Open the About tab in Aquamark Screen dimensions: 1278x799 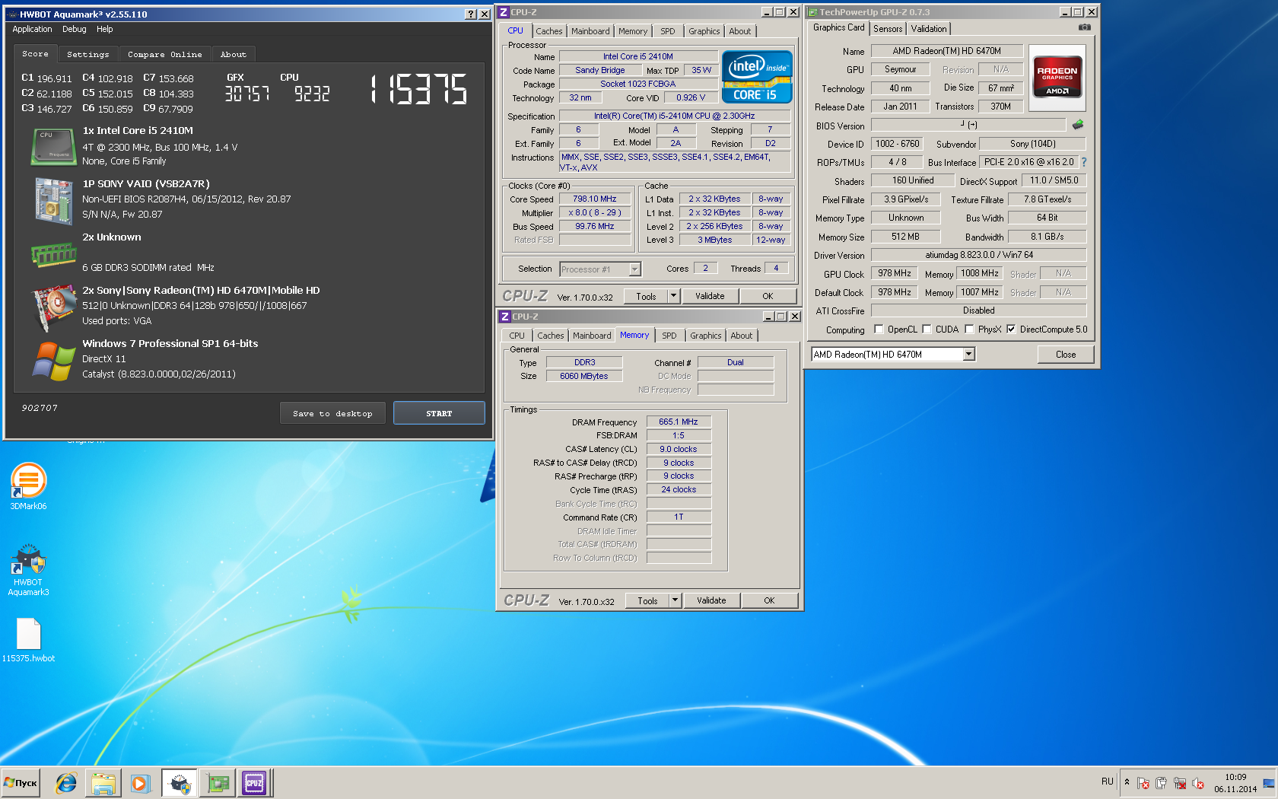point(233,55)
